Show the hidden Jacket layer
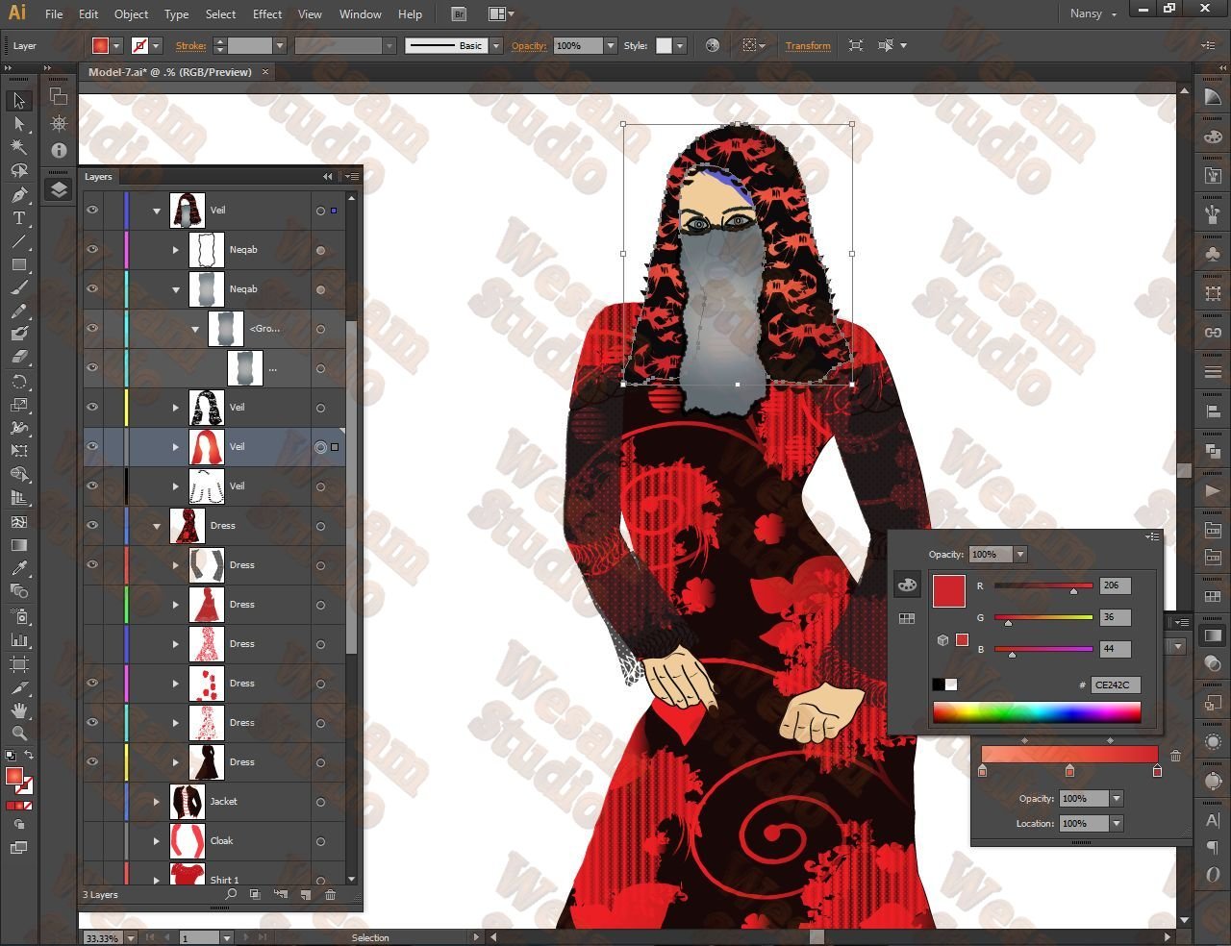 tap(92, 801)
